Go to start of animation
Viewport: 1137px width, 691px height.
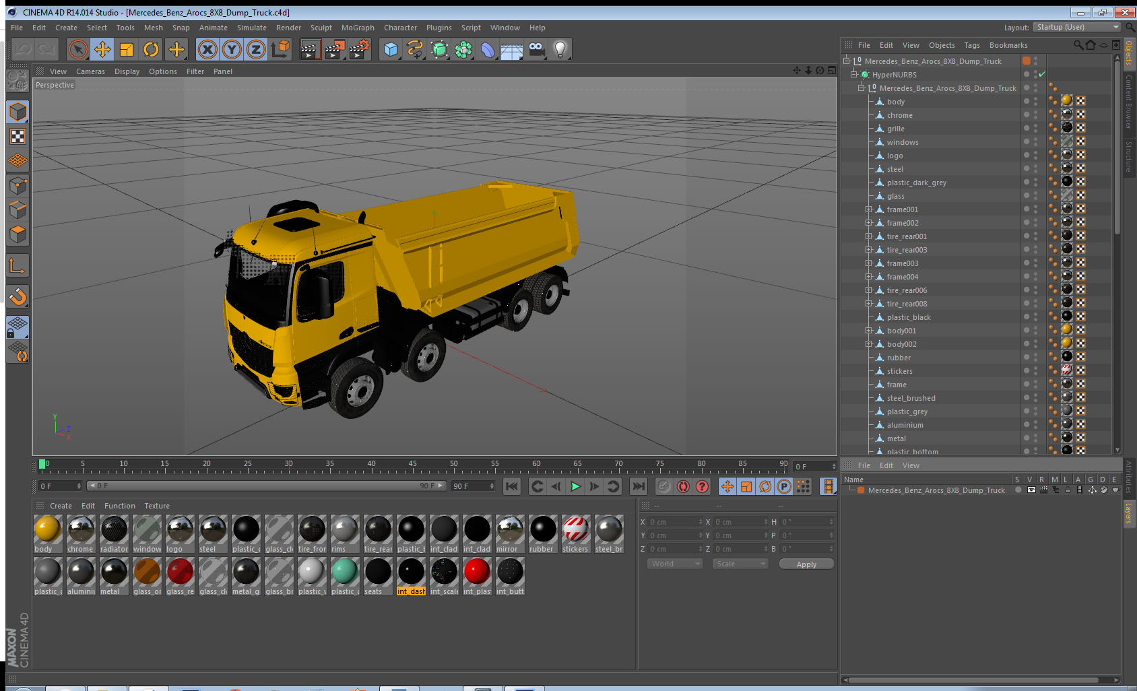point(512,486)
